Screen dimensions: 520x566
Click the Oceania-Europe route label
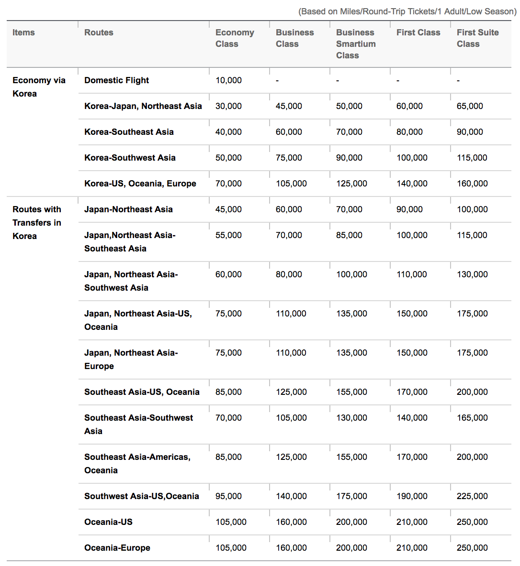(117, 548)
